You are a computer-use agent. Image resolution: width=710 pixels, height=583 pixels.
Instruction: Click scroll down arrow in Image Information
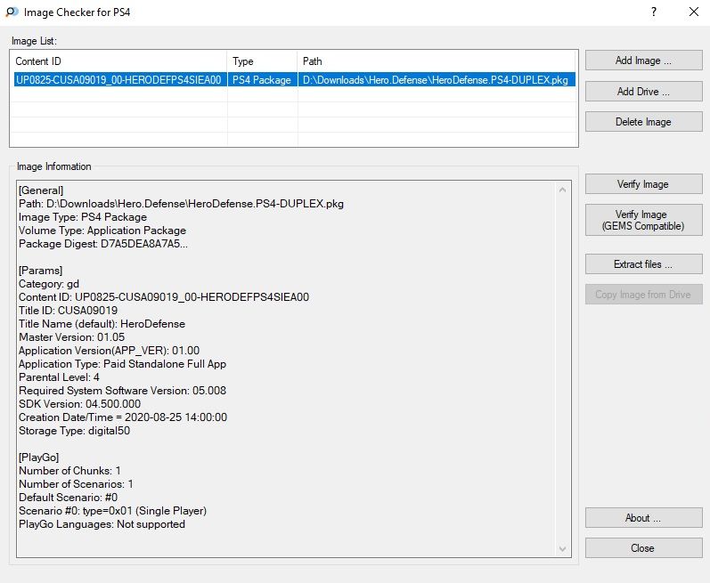(x=562, y=549)
